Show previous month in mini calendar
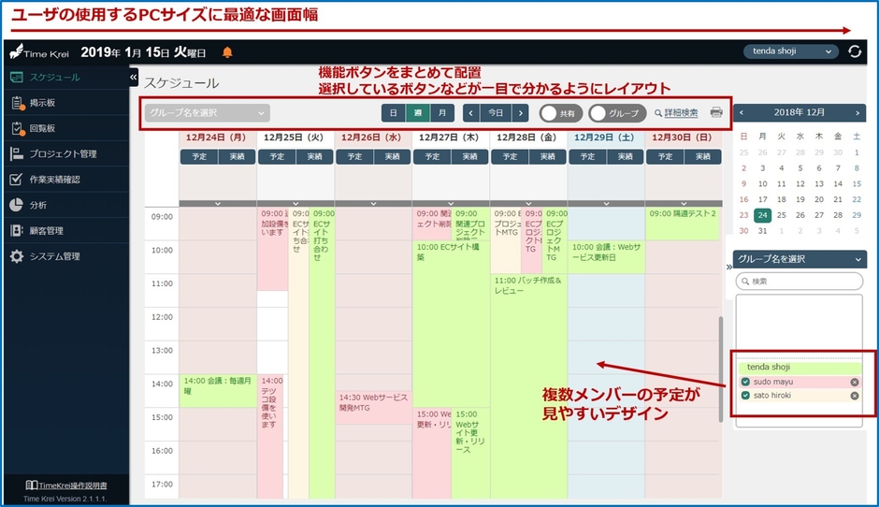The image size is (879, 507). (x=742, y=113)
